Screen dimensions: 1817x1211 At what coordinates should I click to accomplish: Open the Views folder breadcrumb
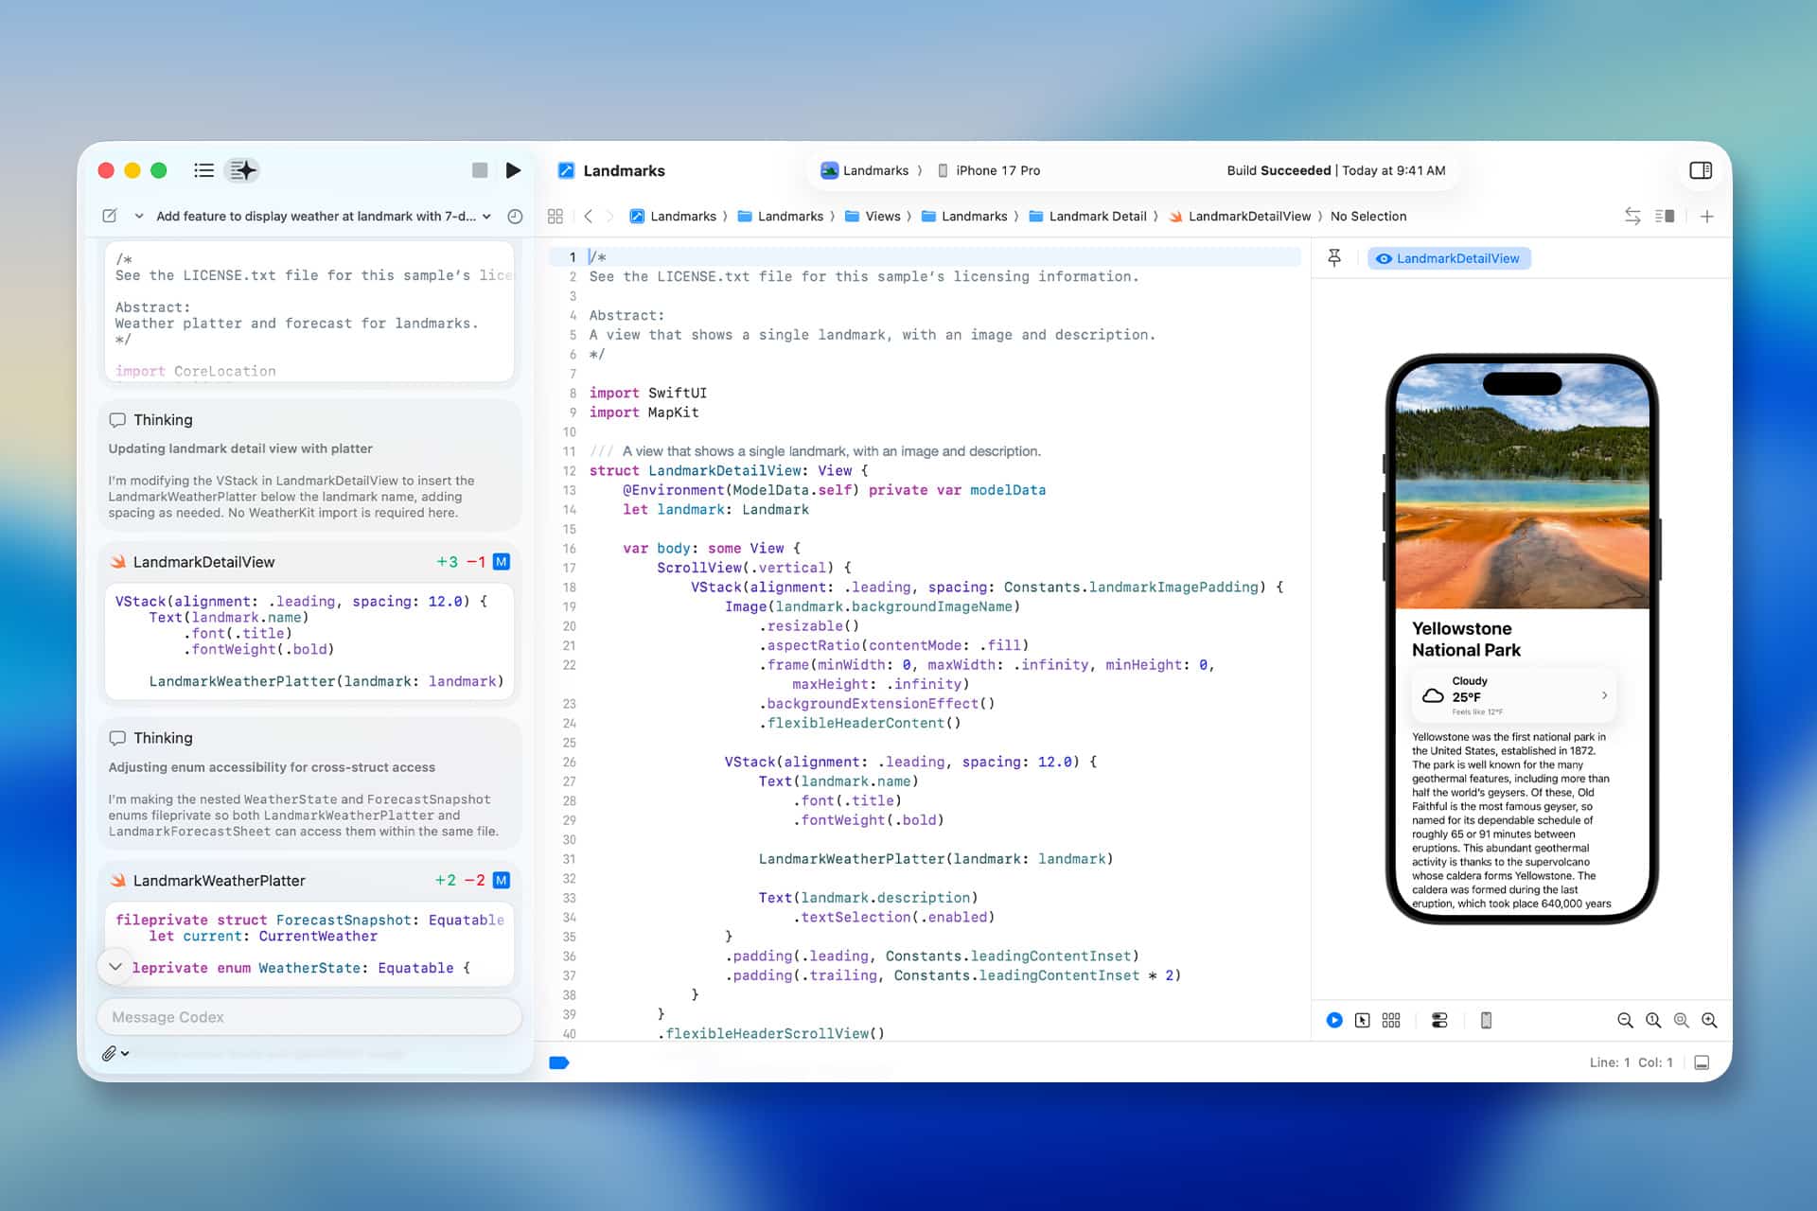[x=873, y=216]
